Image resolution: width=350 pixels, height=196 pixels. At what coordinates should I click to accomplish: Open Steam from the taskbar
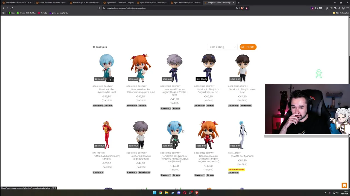(x=173, y=193)
